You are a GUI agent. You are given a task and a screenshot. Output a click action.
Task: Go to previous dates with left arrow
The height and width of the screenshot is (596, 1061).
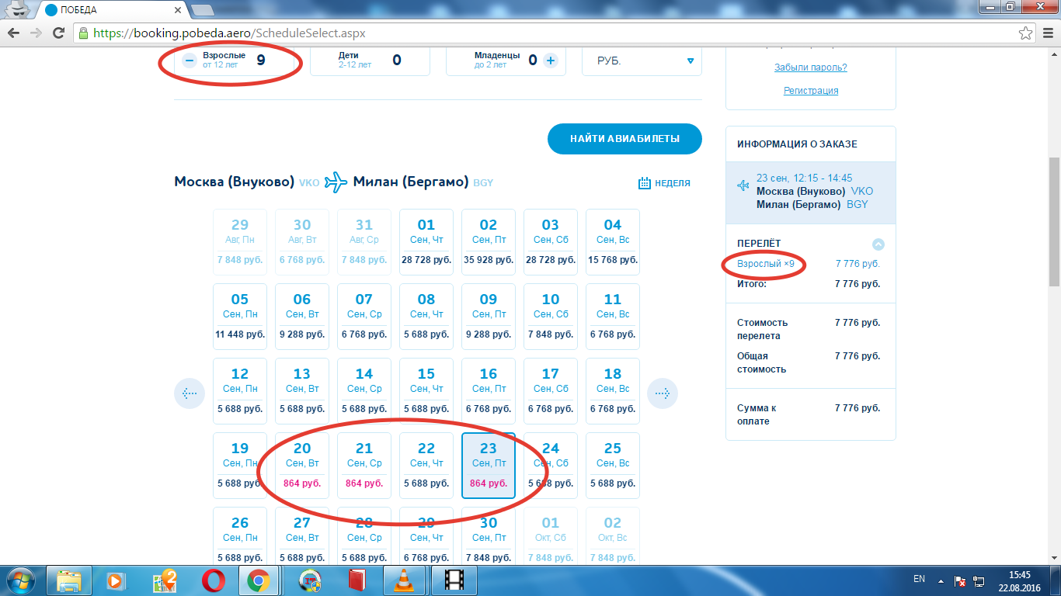tap(189, 393)
